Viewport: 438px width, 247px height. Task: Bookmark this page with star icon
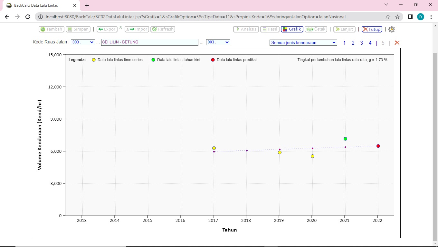(x=397, y=17)
